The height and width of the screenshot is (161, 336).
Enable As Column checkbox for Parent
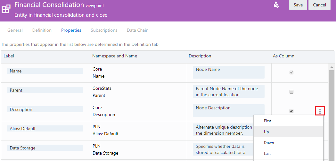click(x=291, y=92)
